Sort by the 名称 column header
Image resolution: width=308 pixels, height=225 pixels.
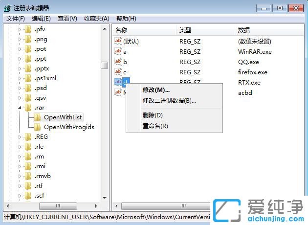[x=145, y=30]
